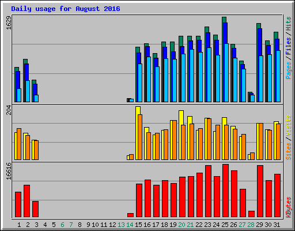Viewport: 295px width, 231px height.
Task: Select the y-axis value 204
Action: (9, 110)
